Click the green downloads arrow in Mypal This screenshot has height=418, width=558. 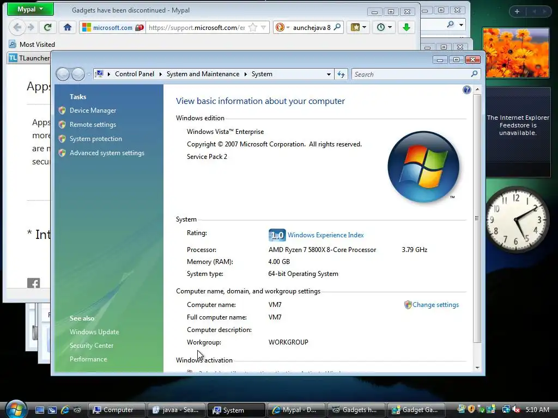tap(407, 27)
